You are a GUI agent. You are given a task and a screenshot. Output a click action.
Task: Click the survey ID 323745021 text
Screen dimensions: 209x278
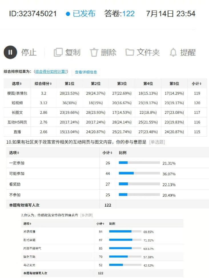click(x=33, y=14)
